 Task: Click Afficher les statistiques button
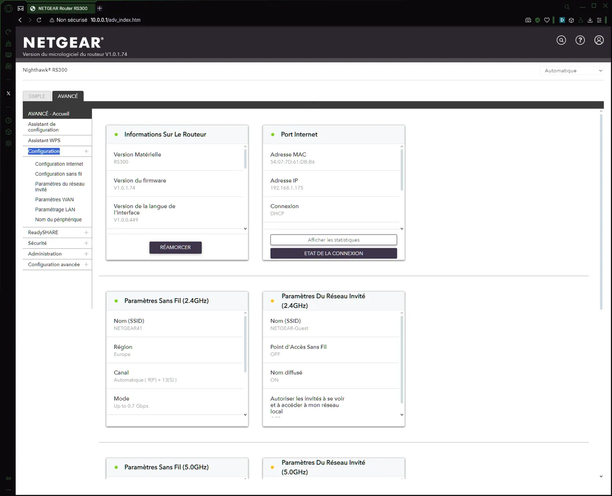[334, 240]
